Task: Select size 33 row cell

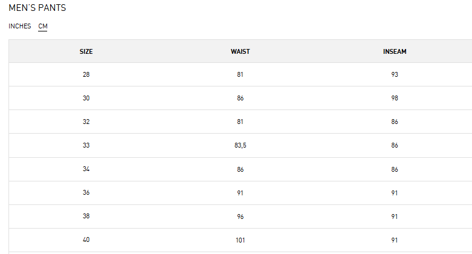Action: (86, 145)
